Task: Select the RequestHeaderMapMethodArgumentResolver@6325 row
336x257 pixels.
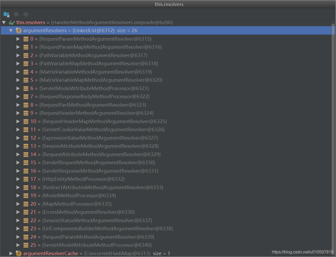Action: pos(166,122)
